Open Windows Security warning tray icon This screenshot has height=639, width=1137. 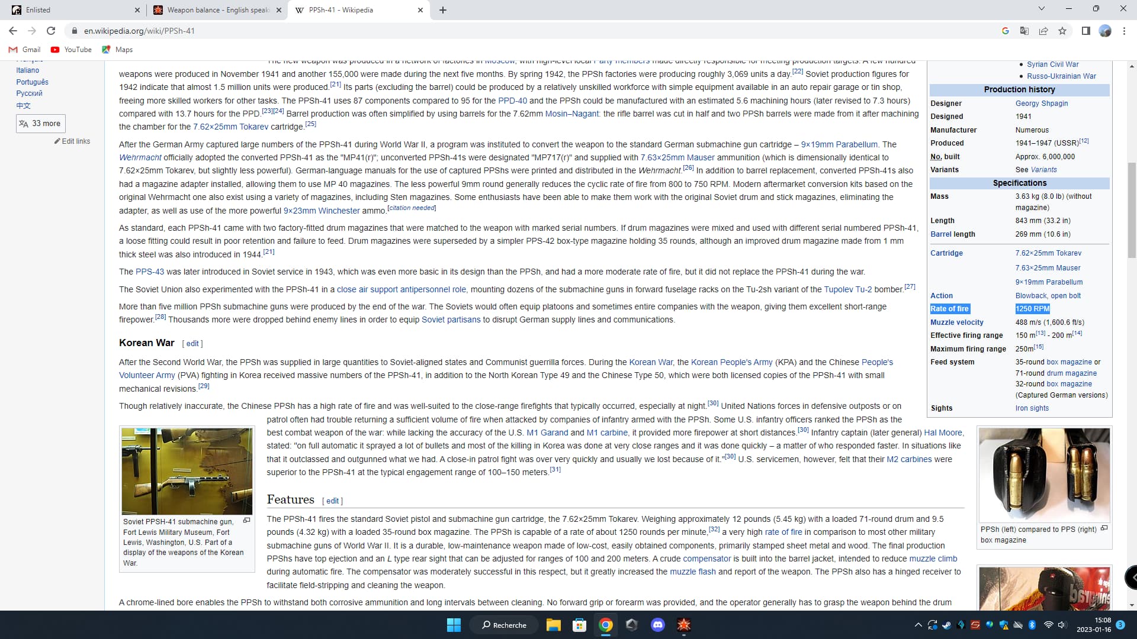[x=1004, y=625]
